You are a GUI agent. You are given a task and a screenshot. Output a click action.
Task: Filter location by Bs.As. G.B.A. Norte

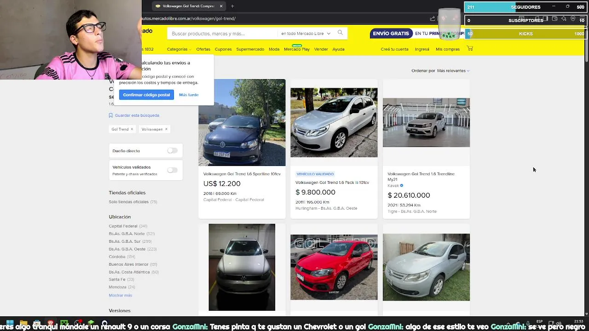pyautogui.click(x=132, y=234)
